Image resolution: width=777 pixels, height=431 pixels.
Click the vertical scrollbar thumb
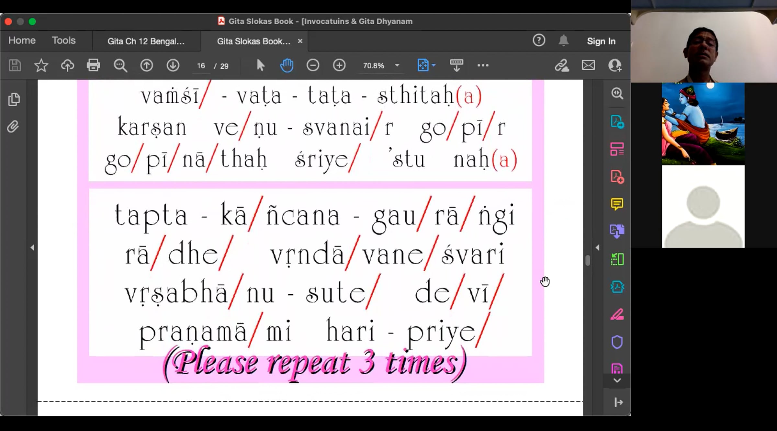[x=588, y=260]
